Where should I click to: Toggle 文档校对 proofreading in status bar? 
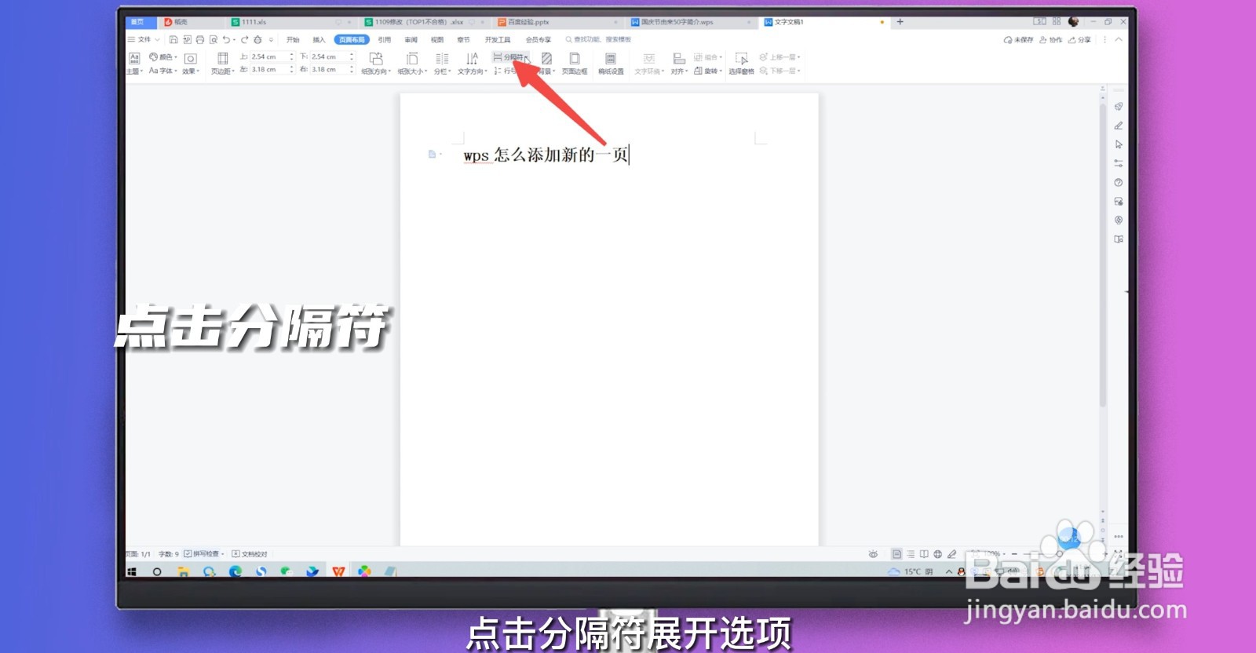pyautogui.click(x=250, y=554)
